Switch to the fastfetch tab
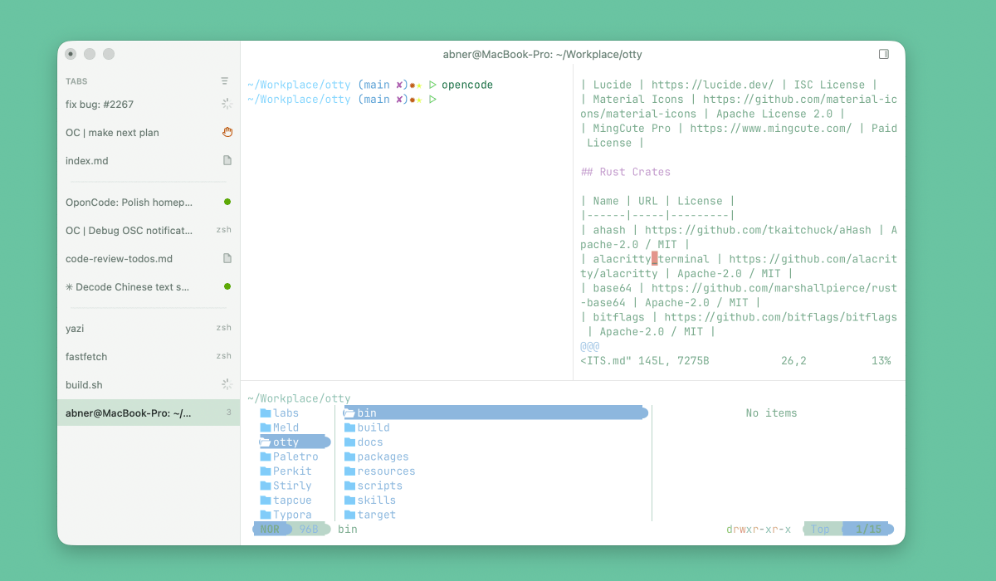996x581 pixels. pyautogui.click(x=149, y=356)
